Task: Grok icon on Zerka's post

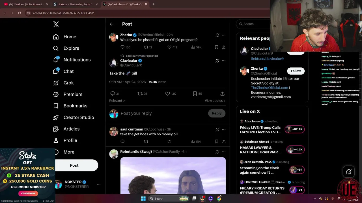Action: point(217,35)
